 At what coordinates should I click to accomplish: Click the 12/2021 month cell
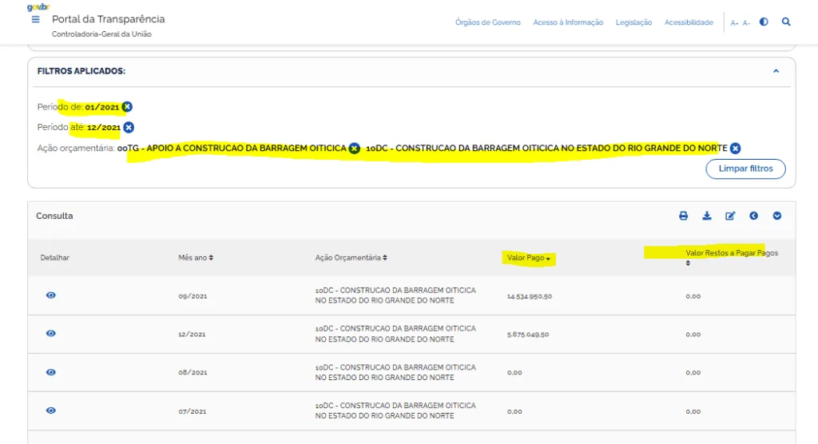pos(192,335)
